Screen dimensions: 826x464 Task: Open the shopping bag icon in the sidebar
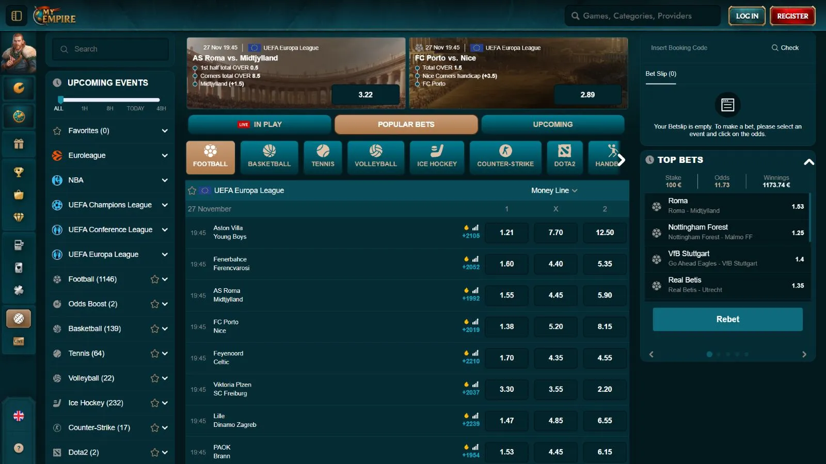point(19,195)
